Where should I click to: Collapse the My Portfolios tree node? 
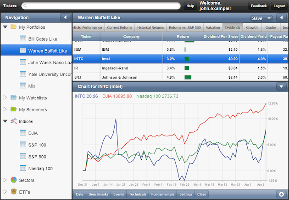tap(5, 27)
